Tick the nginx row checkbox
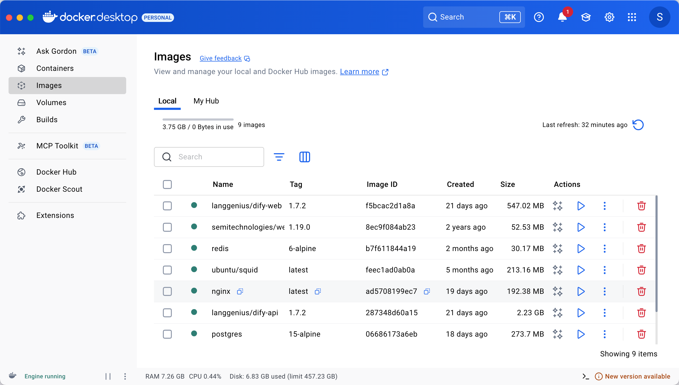679x385 pixels. click(x=167, y=291)
